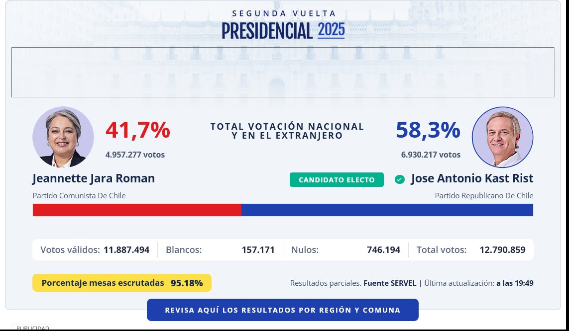Click the Porcentaje mesas escrutadas yellow badge
Viewport: 569px width, 331px height.
(122, 283)
